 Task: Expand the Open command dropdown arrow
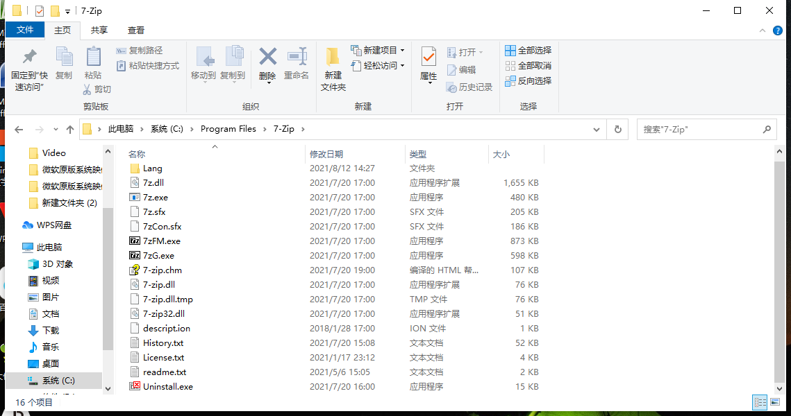click(481, 53)
